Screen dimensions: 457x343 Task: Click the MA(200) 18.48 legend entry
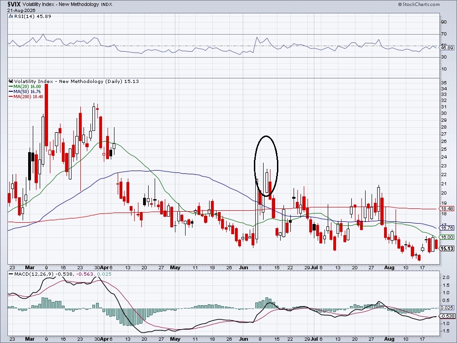point(28,96)
